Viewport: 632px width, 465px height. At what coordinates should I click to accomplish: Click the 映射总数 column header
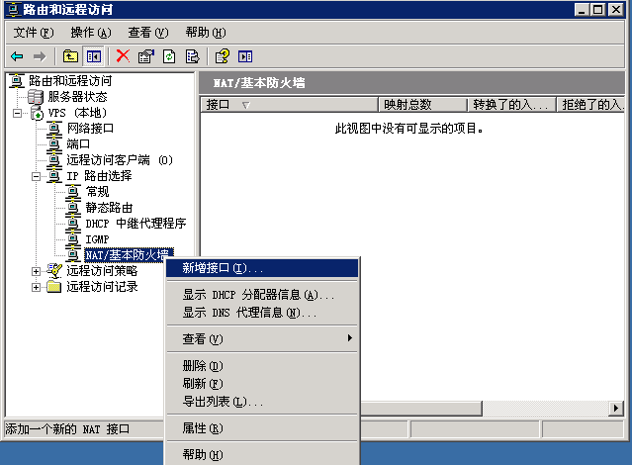(422, 105)
